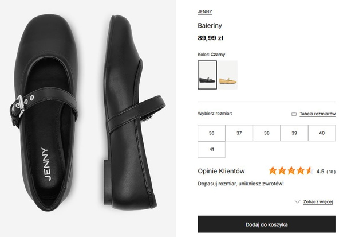Open the side-view shoe product image
Screen dimensions: 355x237
[x=133, y=113]
